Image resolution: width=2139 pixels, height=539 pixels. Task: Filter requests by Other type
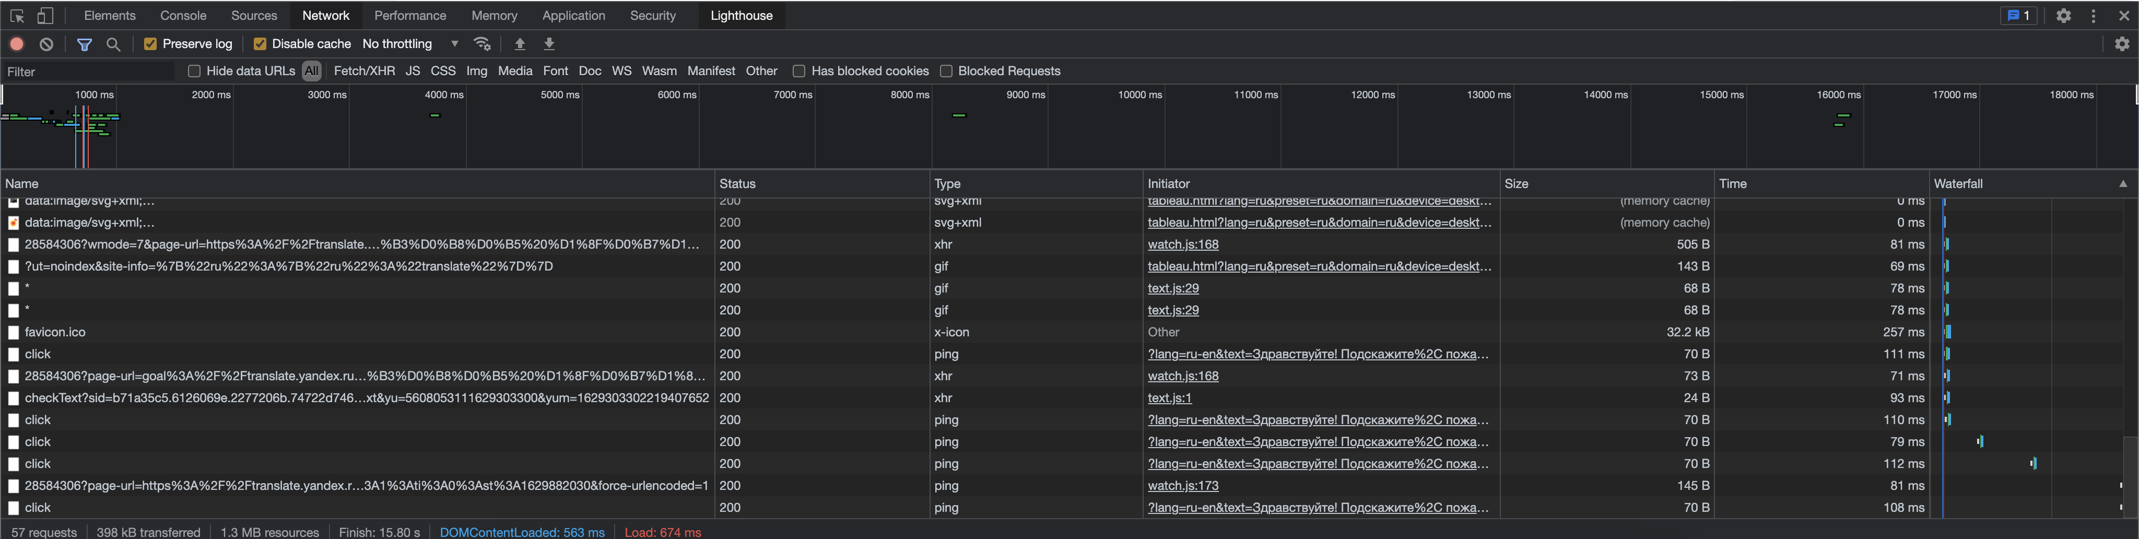point(761,72)
